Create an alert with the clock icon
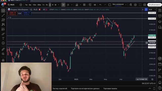 coord(90,5)
